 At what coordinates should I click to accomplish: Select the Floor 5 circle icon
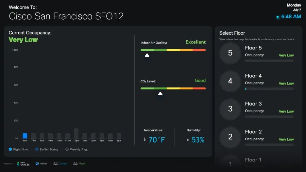[x=230, y=53]
